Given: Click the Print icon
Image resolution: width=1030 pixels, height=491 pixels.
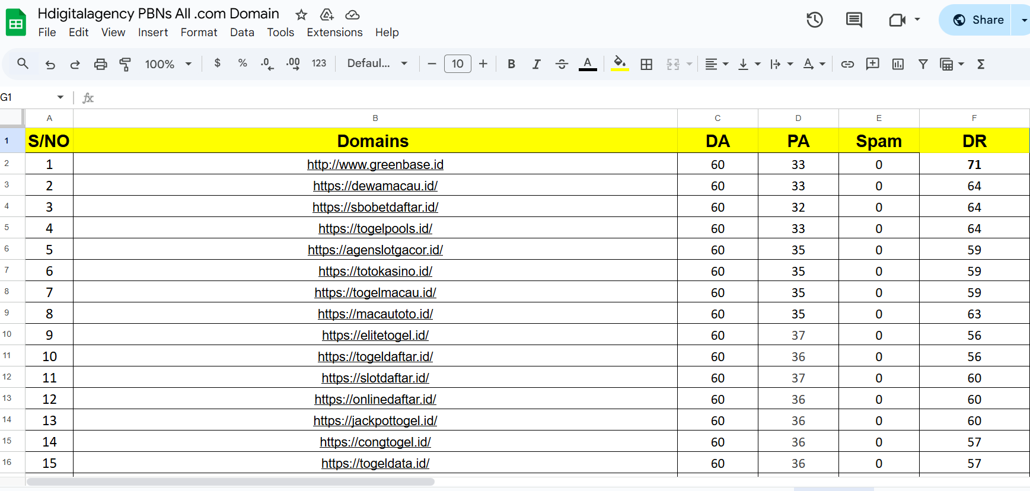Looking at the screenshot, I should tap(100, 64).
